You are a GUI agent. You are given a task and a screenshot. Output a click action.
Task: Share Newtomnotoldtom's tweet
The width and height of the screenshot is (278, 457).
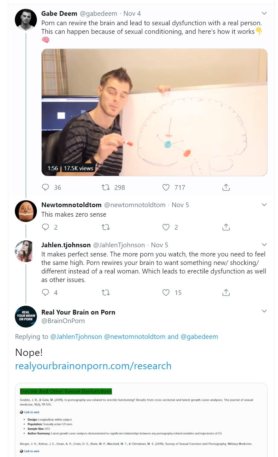click(x=226, y=227)
